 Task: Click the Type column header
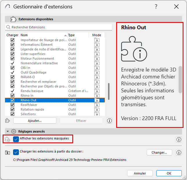(x=78, y=35)
